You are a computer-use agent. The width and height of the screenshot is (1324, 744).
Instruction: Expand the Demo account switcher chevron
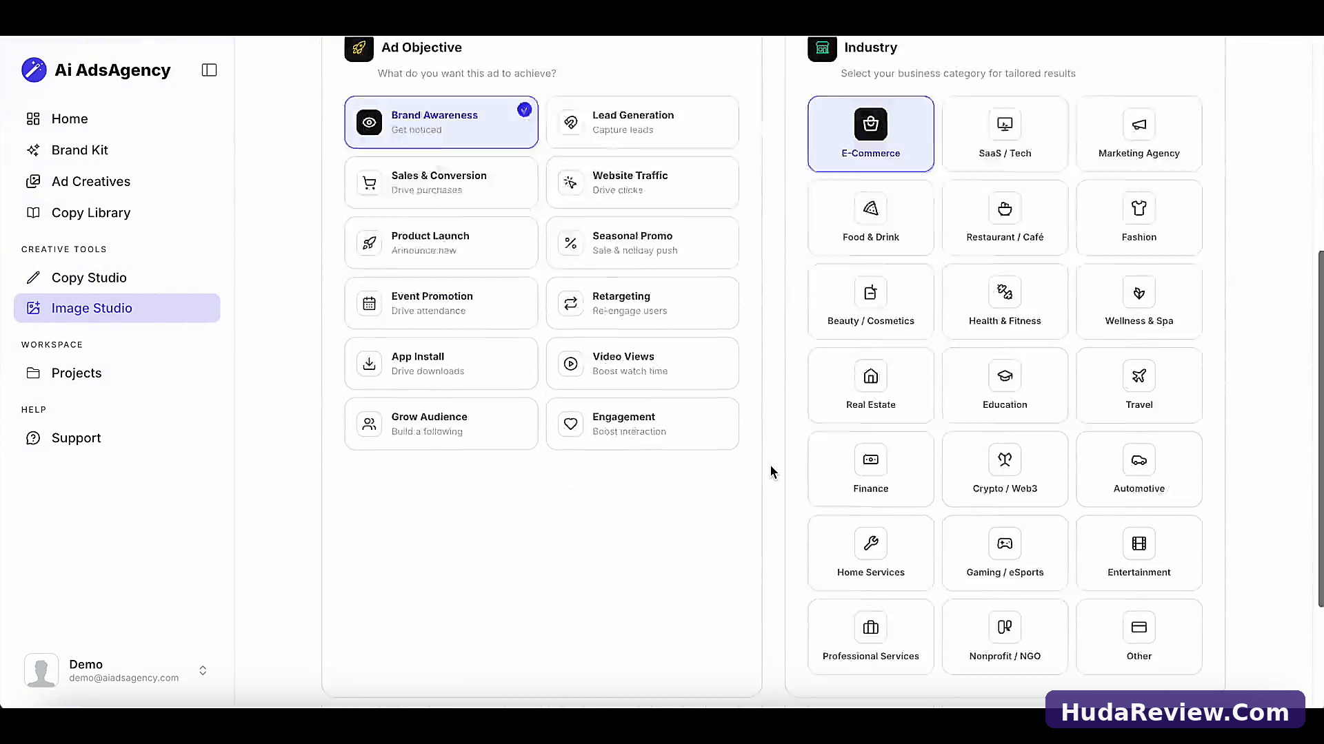click(203, 670)
